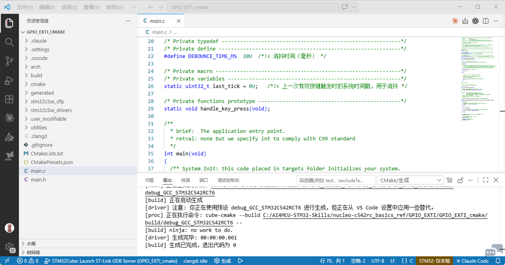Click the ChatGPT icon in editor toolbar
This screenshot has height=265, width=505.
[475, 21]
